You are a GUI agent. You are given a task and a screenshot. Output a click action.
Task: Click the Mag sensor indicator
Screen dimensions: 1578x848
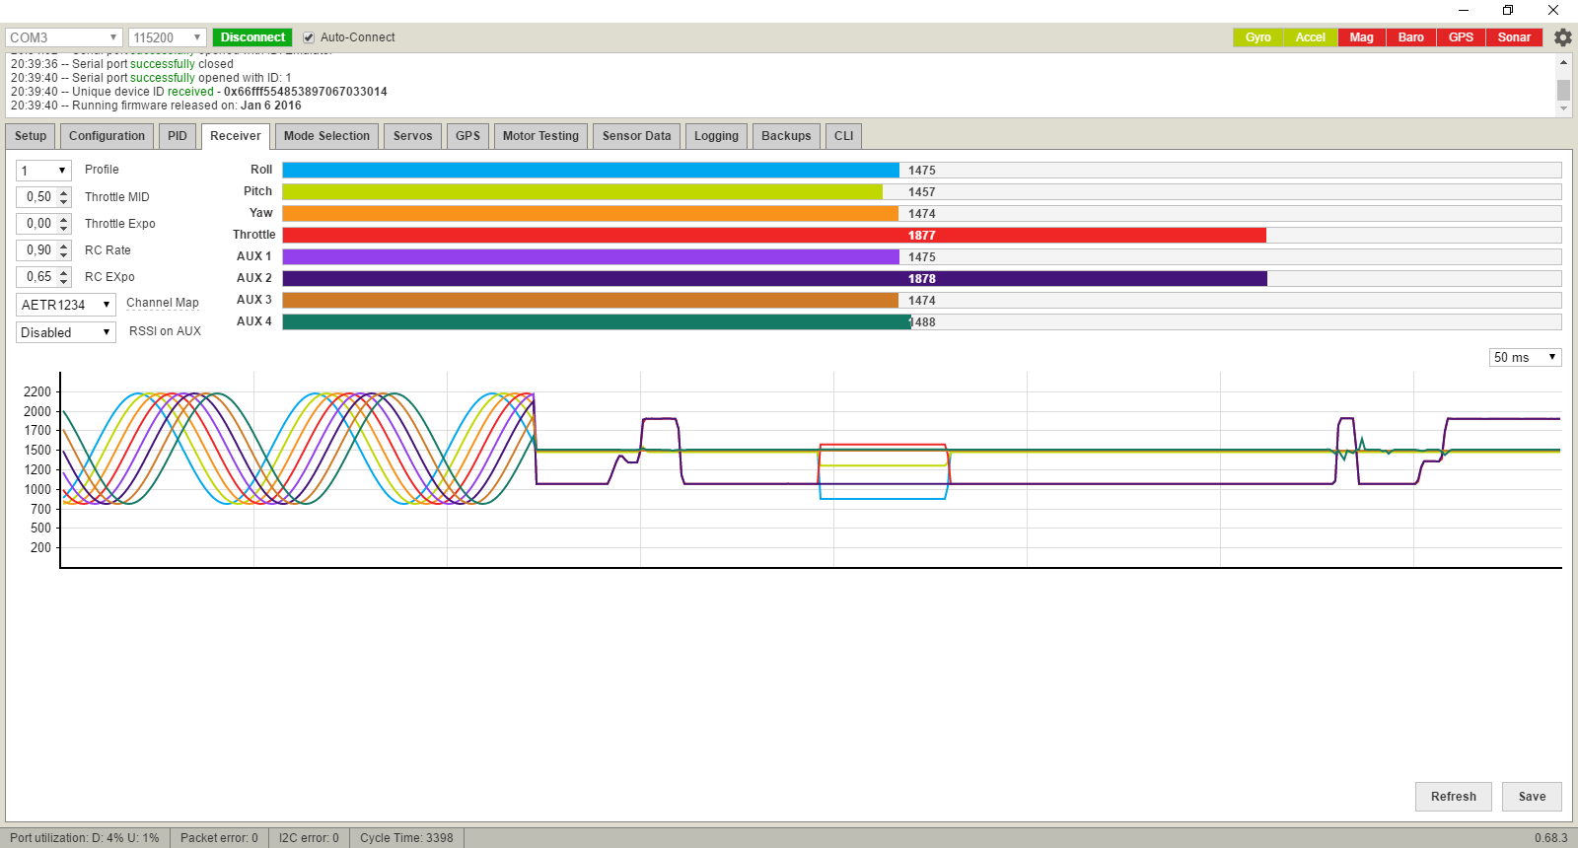pos(1361,37)
